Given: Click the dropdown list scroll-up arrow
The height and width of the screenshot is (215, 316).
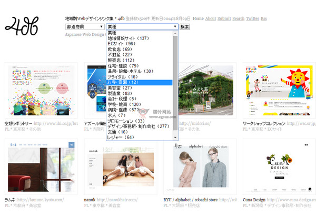Looking at the screenshot, I should (175, 33).
